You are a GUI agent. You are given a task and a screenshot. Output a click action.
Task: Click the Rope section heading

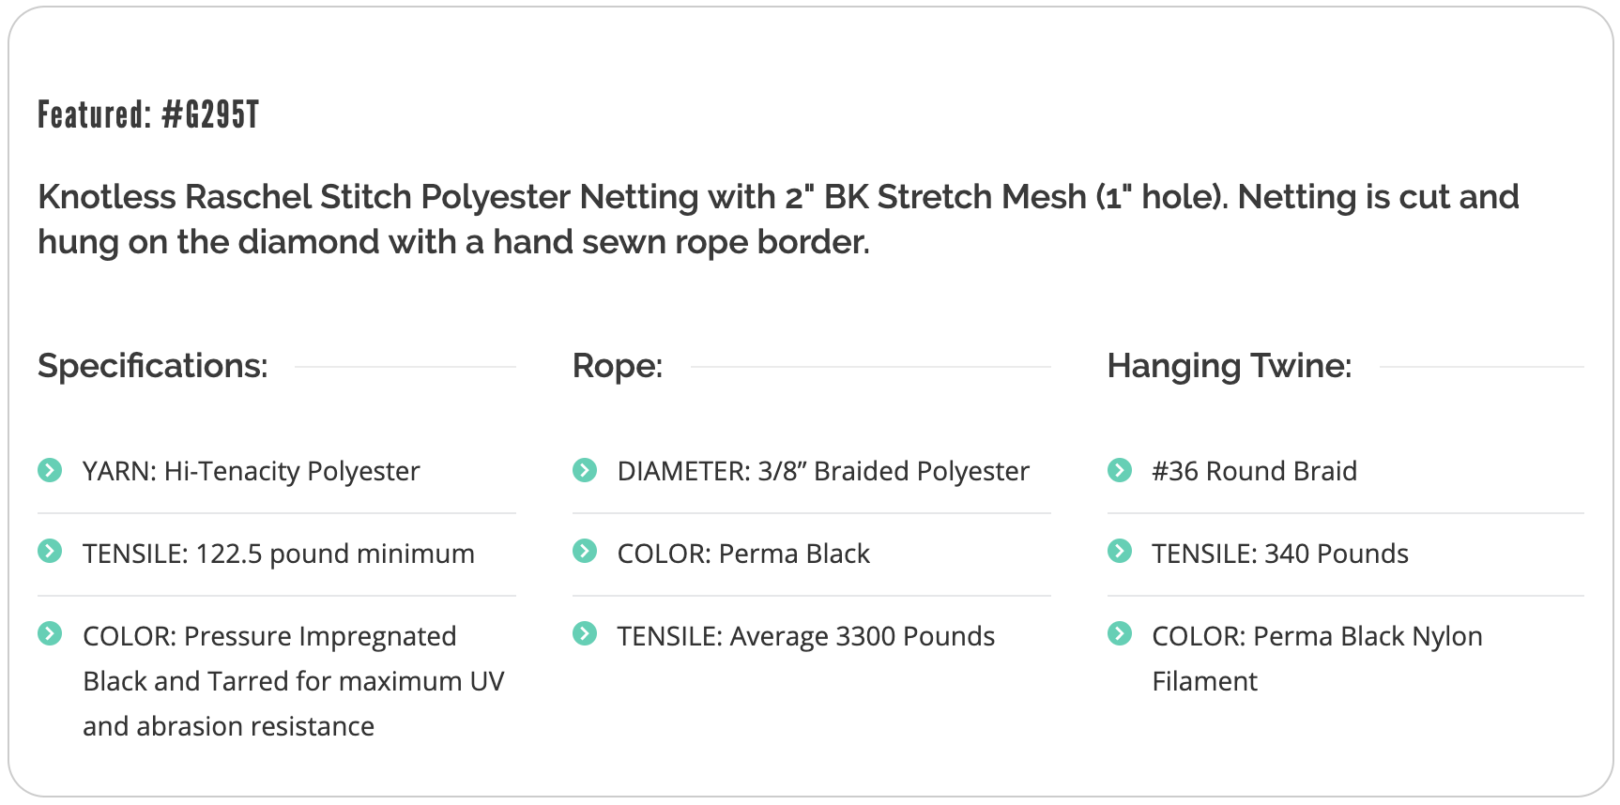618,366
